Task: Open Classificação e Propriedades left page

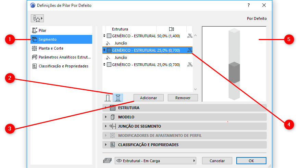Action: (x=61, y=66)
